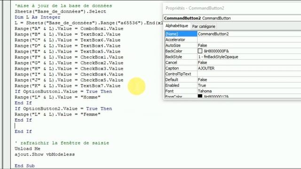Open the CommandButton2 object dropdown
Viewport: 301px width, 169px height.
[232, 18]
